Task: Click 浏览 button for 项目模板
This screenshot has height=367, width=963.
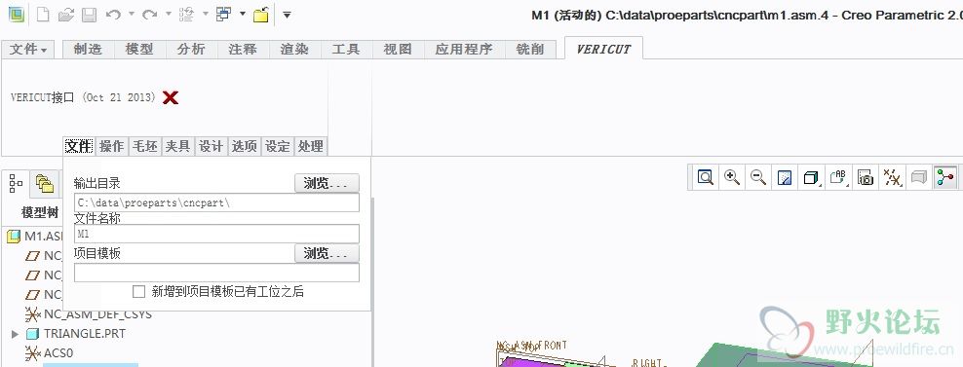Action: (327, 253)
